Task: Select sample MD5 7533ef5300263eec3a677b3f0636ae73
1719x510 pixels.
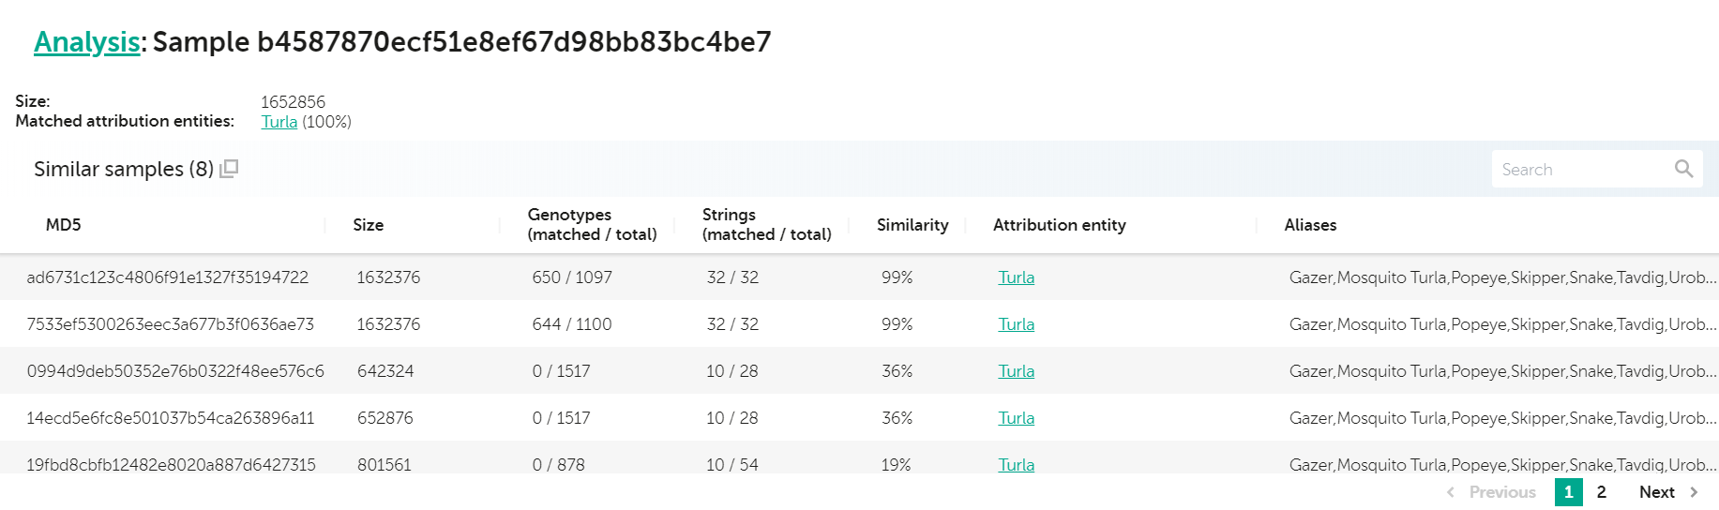Action: coord(170,324)
